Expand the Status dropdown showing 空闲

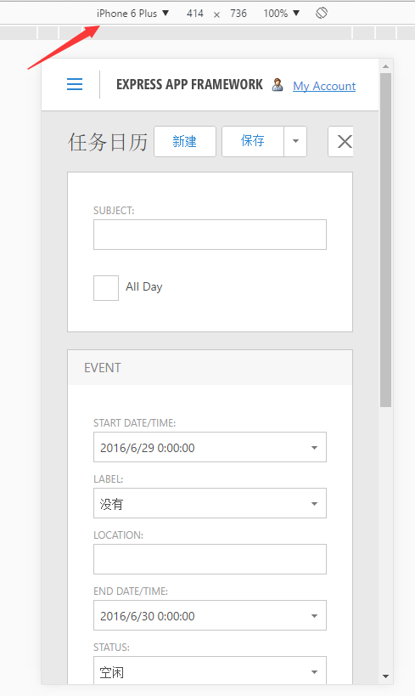[210, 671]
